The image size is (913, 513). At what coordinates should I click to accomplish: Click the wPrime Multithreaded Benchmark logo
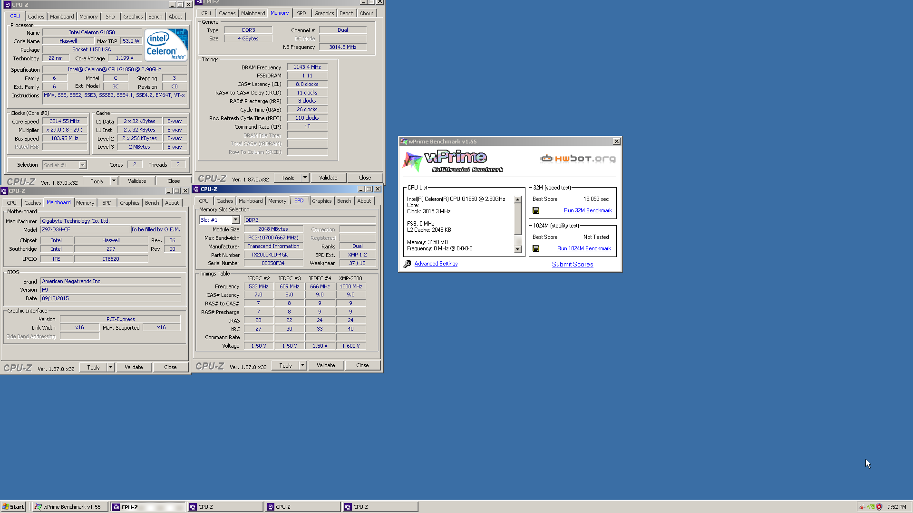tap(453, 161)
